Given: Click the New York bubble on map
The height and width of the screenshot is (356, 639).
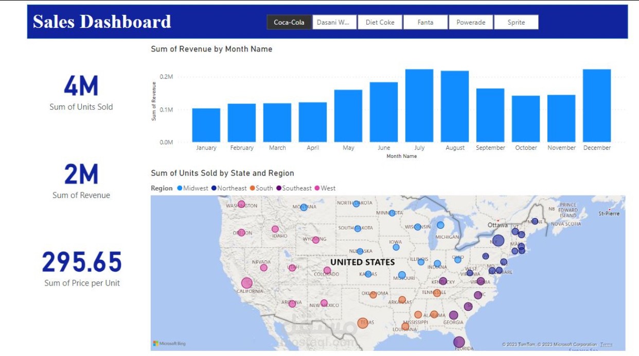Looking at the screenshot, I should [498, 240].
